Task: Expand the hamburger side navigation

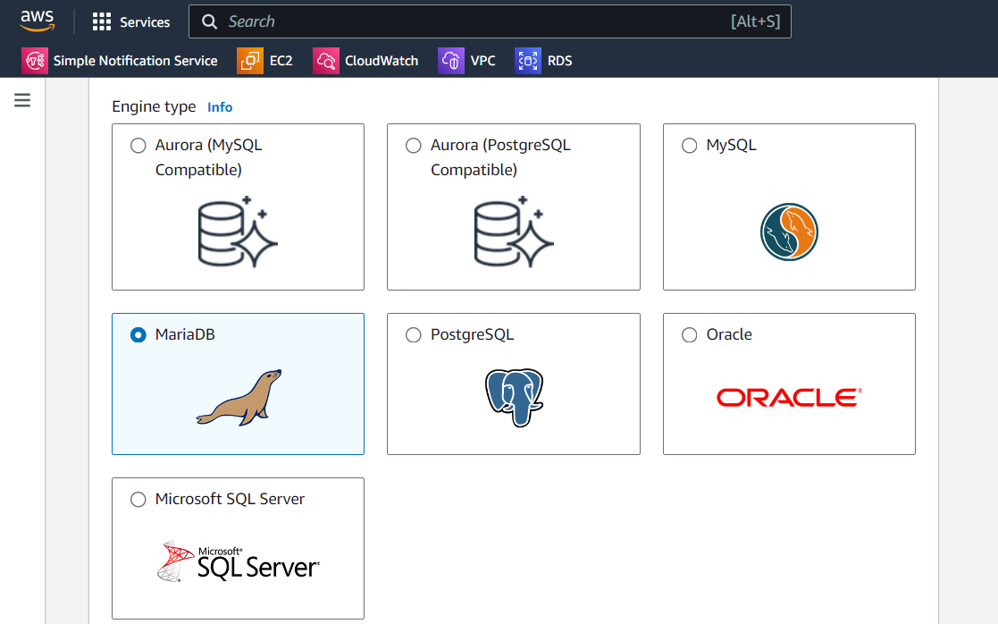Action: point(22,100)
